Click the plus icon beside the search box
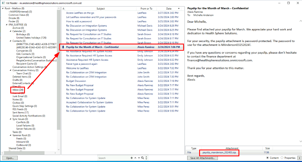The width and height of the screenshot is (302, 162). pyautogui.click(x=132, y=158)
